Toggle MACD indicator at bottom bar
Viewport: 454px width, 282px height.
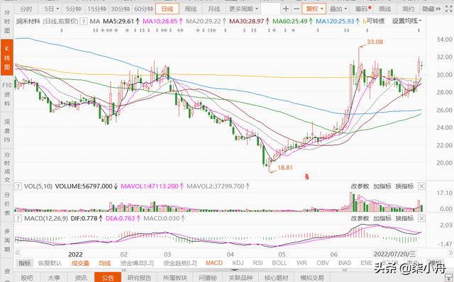tap(214, 263)
